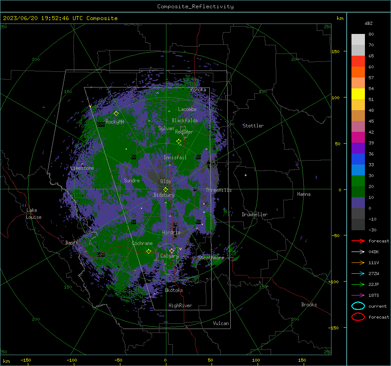The width and height of the screenshot is (391, 366).
Task: Click the orange 60 dBZ swatch
Action: (x=358, y=72)
